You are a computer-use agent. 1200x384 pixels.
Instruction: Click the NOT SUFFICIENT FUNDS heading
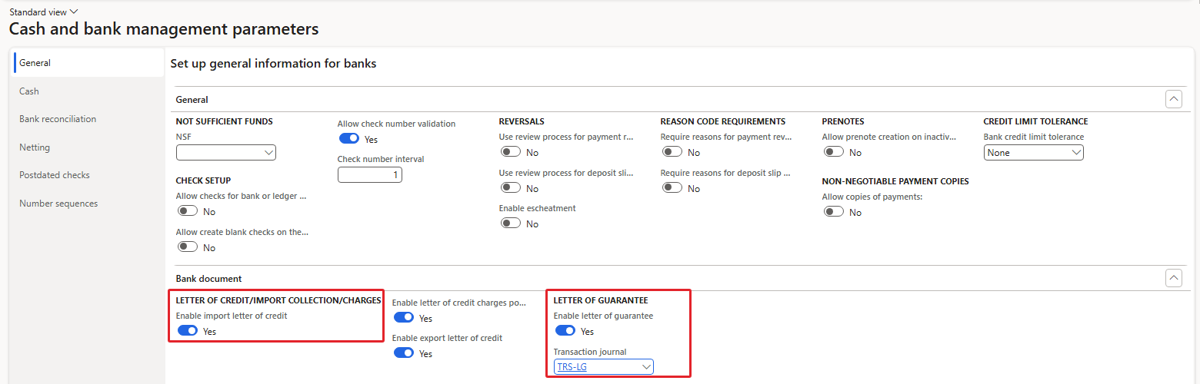(225, 121)
